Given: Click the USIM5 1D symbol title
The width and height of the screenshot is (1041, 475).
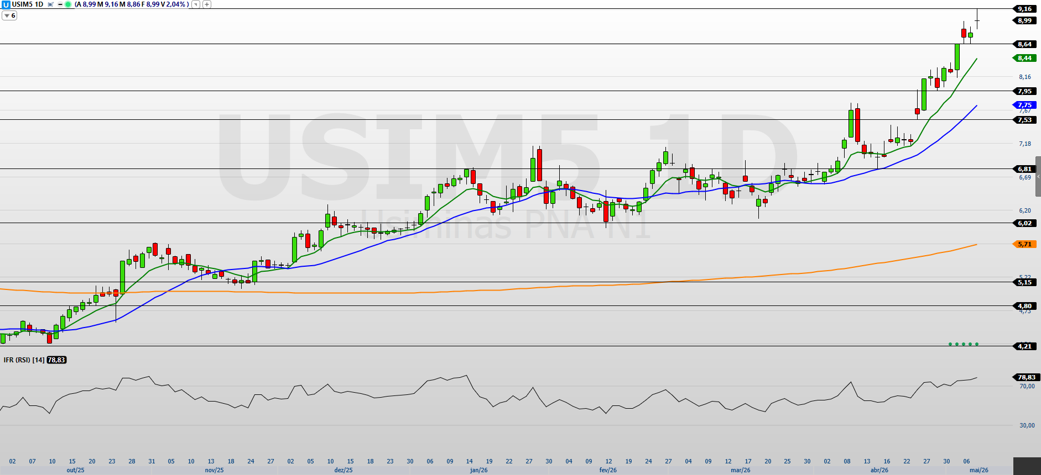Looking at the screenshot, I should point(28,4).
